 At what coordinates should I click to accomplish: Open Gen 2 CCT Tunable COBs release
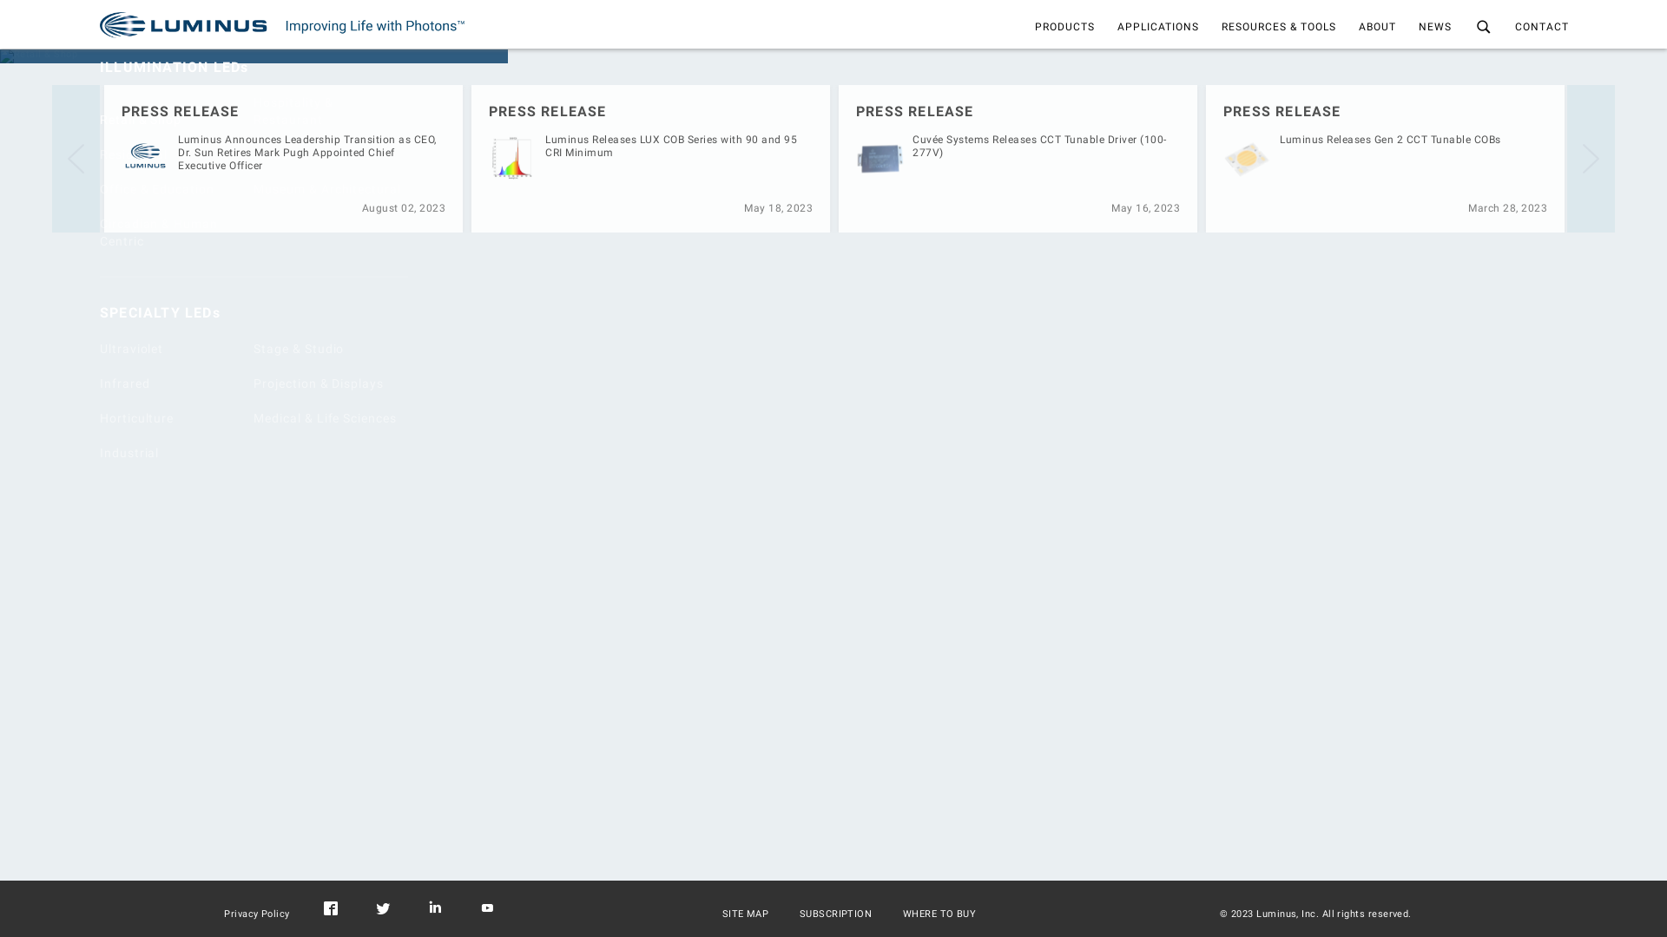click(x=1389, y=140)
